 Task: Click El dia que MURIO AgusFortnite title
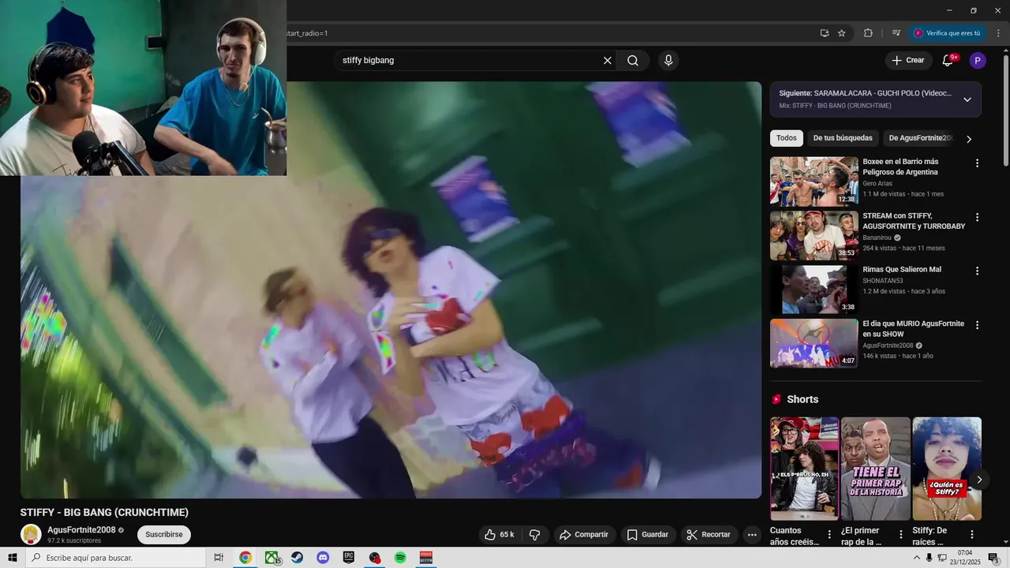tap(914, 329)
